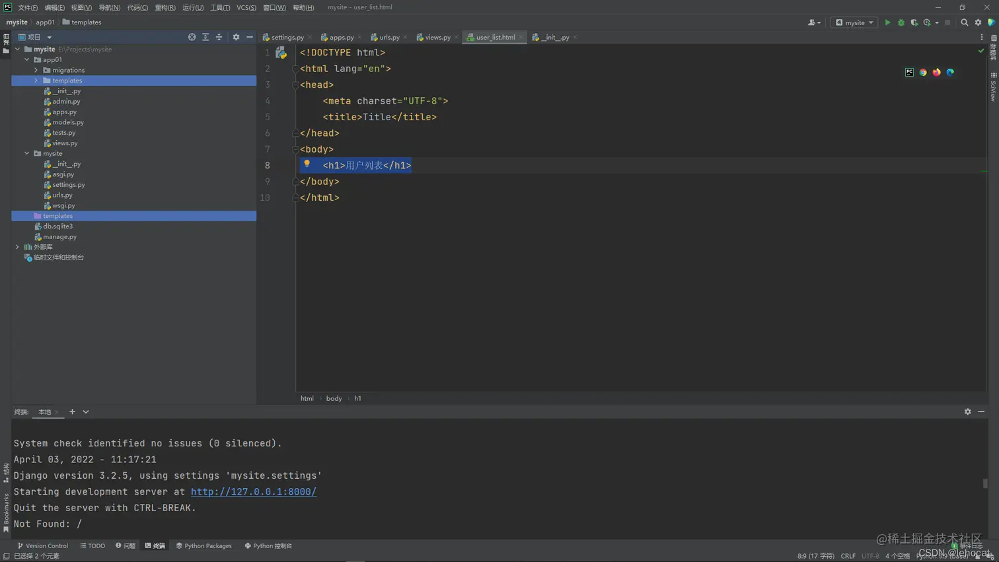The width and height of the screenshot is (999, 562).
Task: Close the settings.py tab
Action: tap(310, 37)
